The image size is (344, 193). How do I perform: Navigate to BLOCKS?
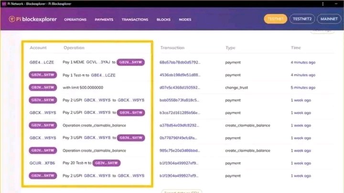point(163,20)
